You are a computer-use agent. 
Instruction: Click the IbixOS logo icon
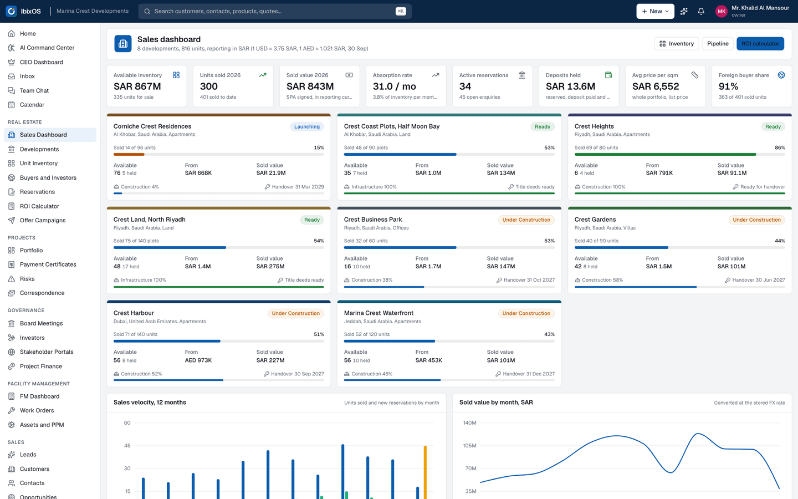[11, 11]
